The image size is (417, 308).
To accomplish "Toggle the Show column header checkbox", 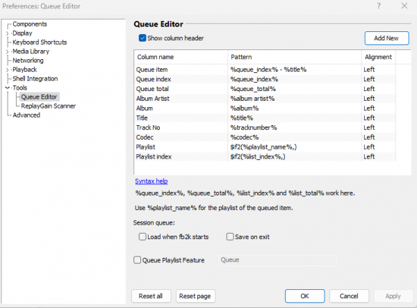I will pos(142,38).
